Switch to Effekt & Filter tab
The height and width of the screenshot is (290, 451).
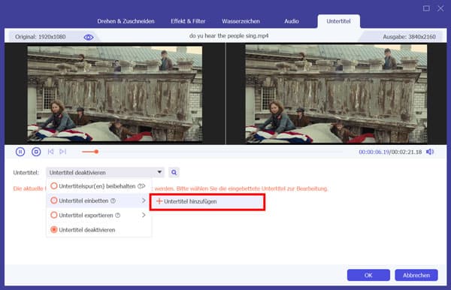pos(188,21)
